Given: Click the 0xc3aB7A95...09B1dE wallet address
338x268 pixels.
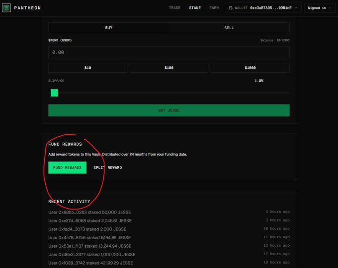Looking at the screenshot, I should 271,8.
